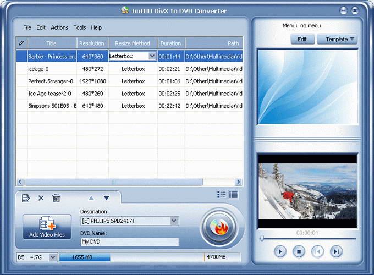
Task: Switch to detailed list view icon
Action: point(233,195)
